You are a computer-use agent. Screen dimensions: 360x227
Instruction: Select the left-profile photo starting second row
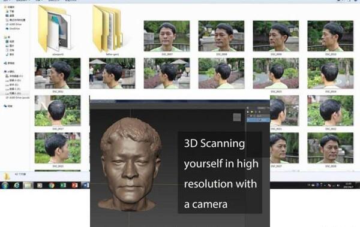[x=58, y=73]
